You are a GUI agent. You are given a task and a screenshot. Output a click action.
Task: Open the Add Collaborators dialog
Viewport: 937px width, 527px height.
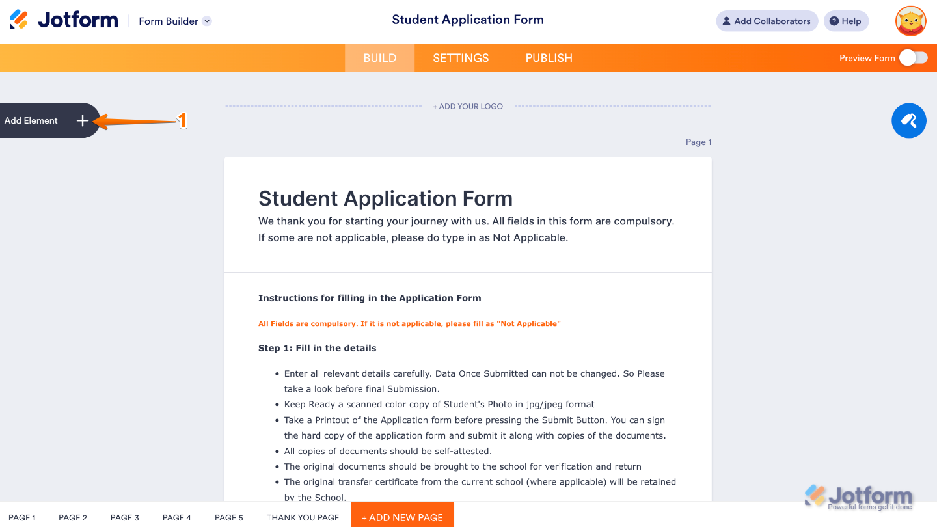(x=767, y=21)
